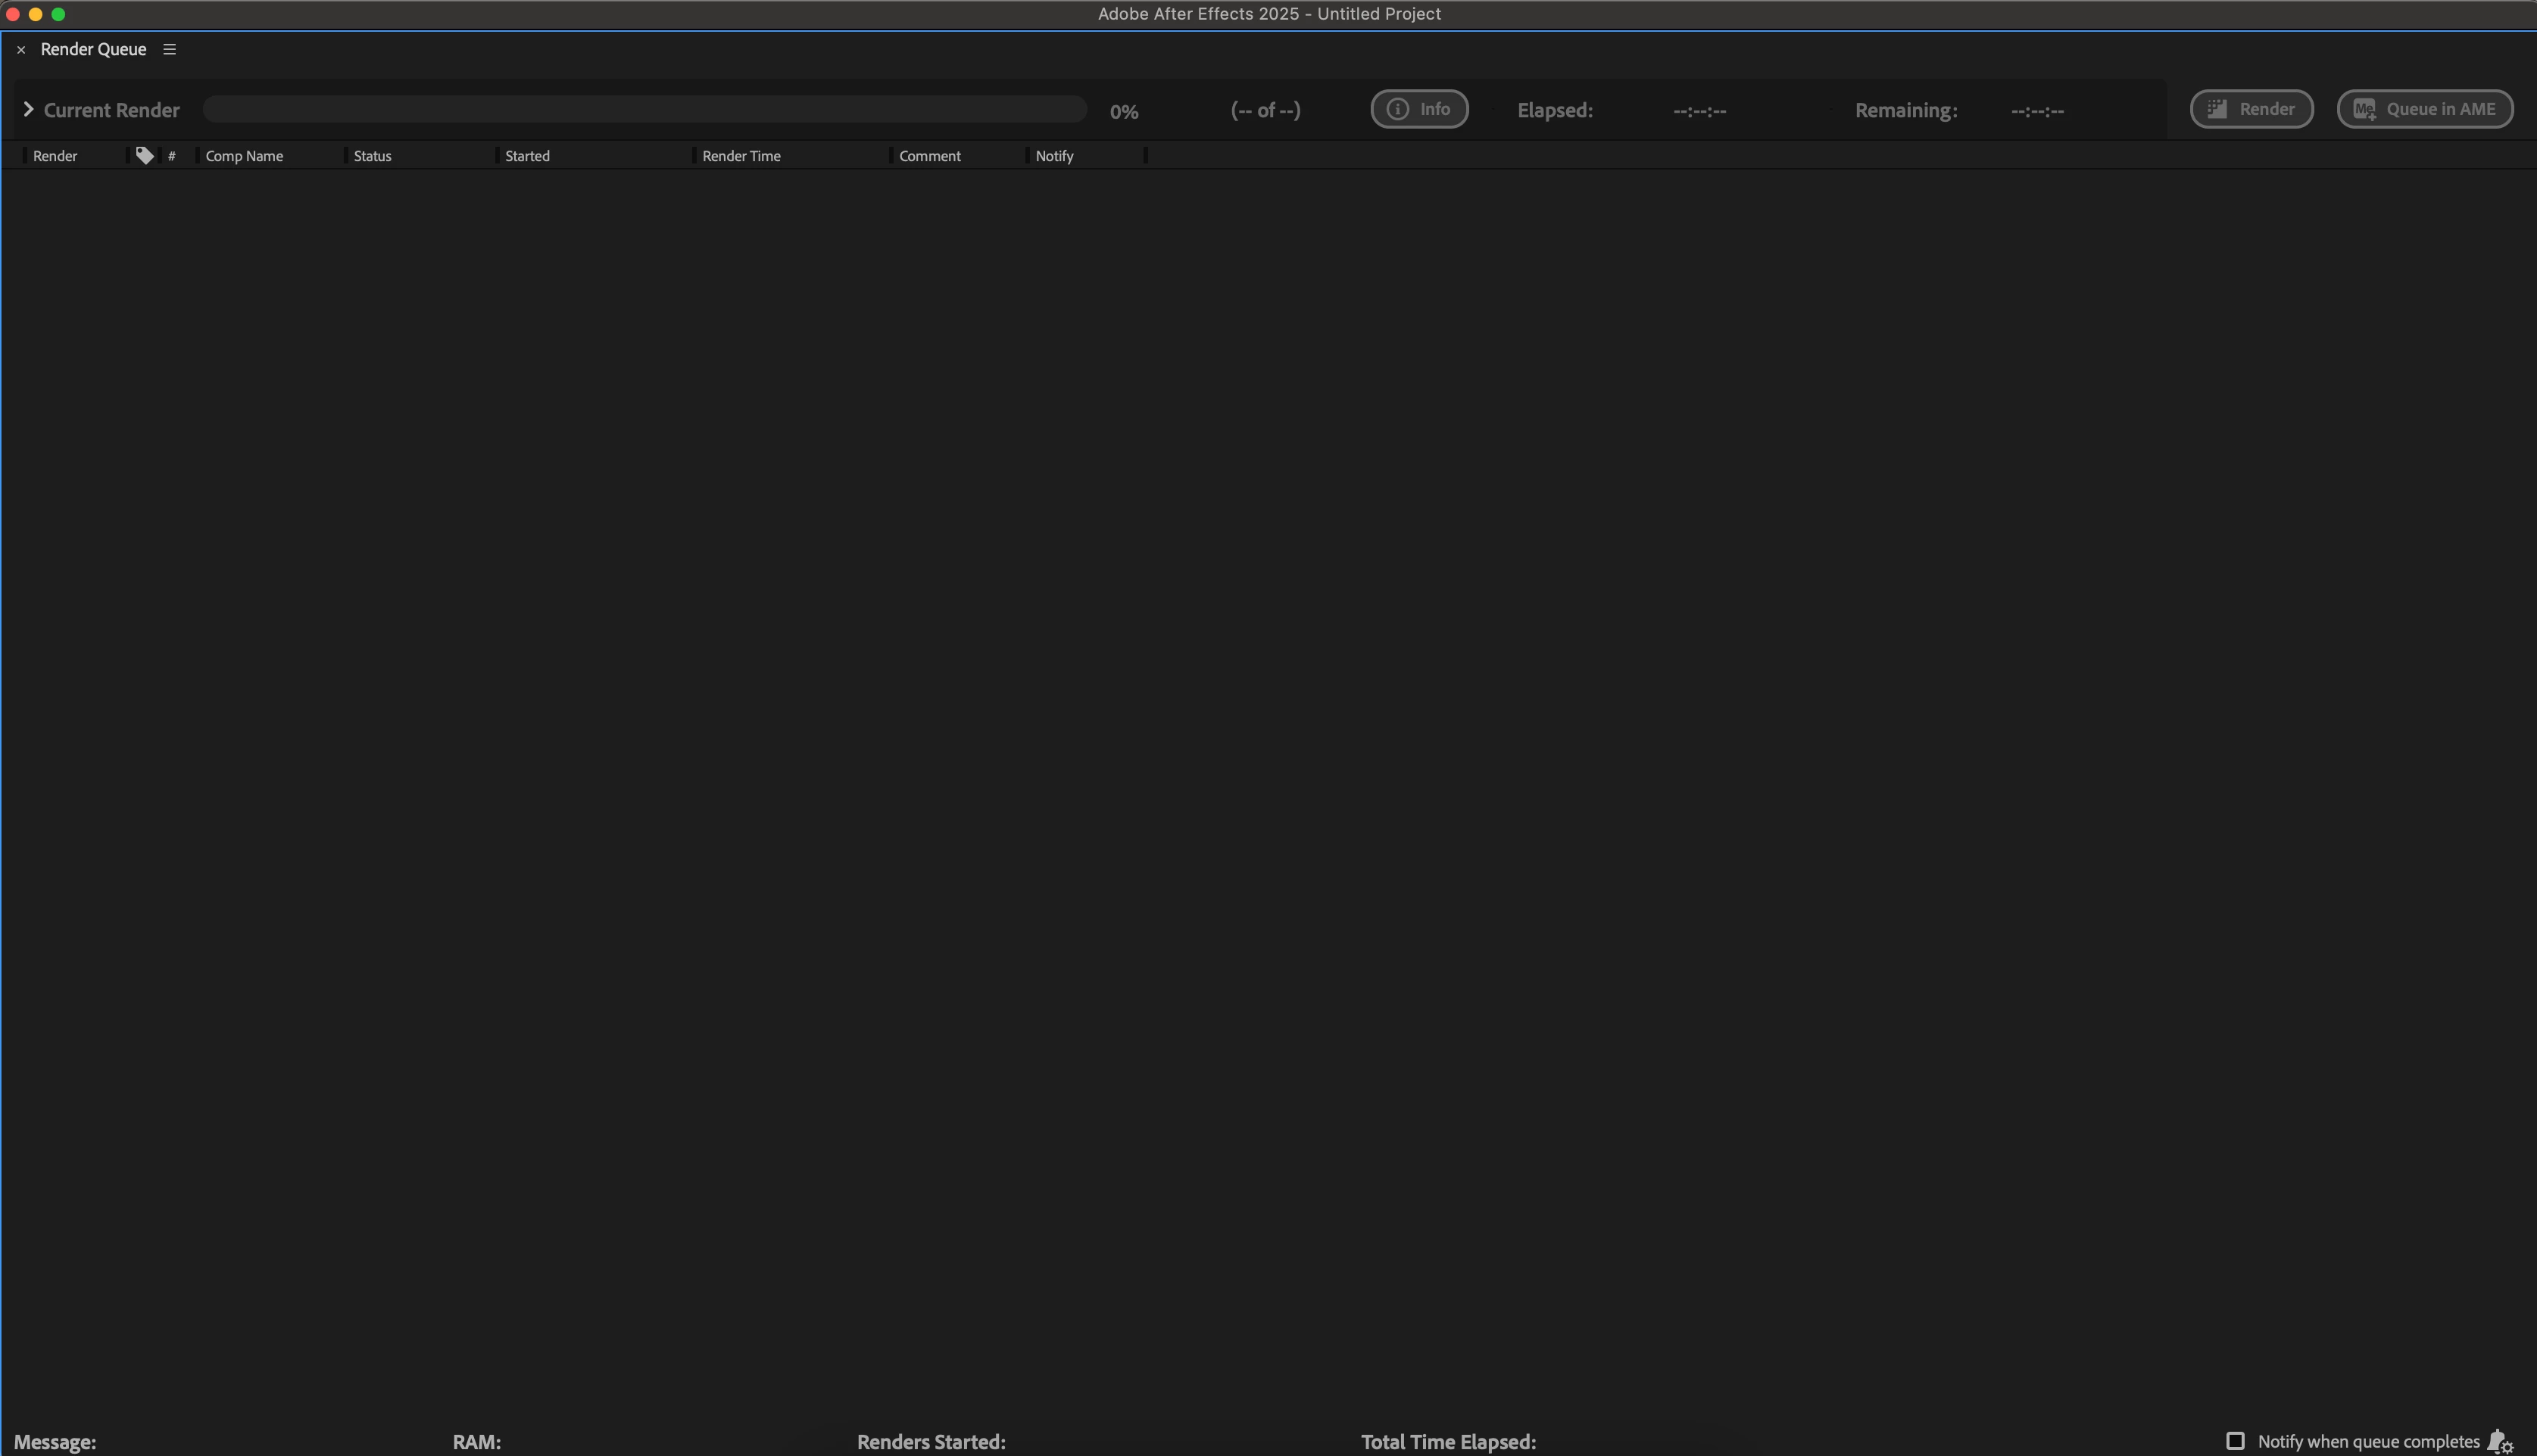
Task: Click the green macOS zoom window button
Action: (x=58, y=14)
